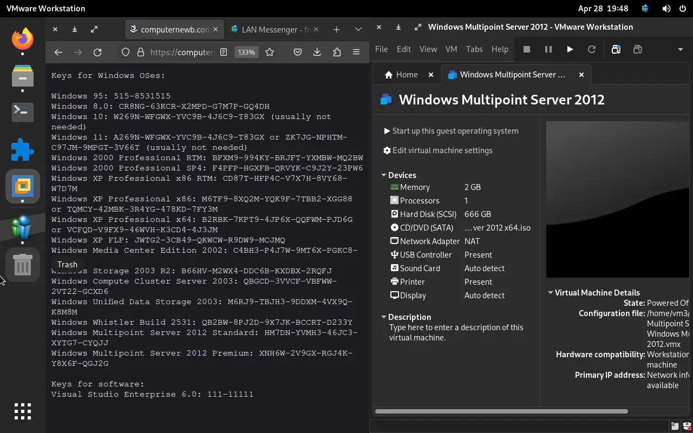
Task: Collapse the Description section
Action: click(x=384, y=317)
